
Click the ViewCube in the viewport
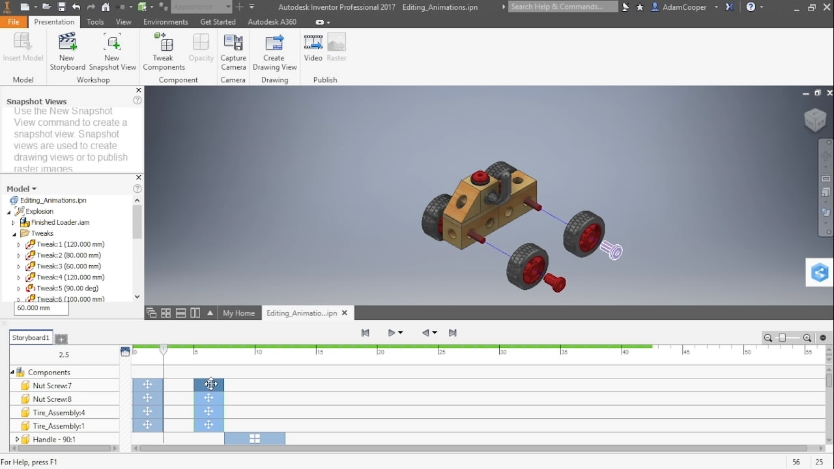[815, 120]
